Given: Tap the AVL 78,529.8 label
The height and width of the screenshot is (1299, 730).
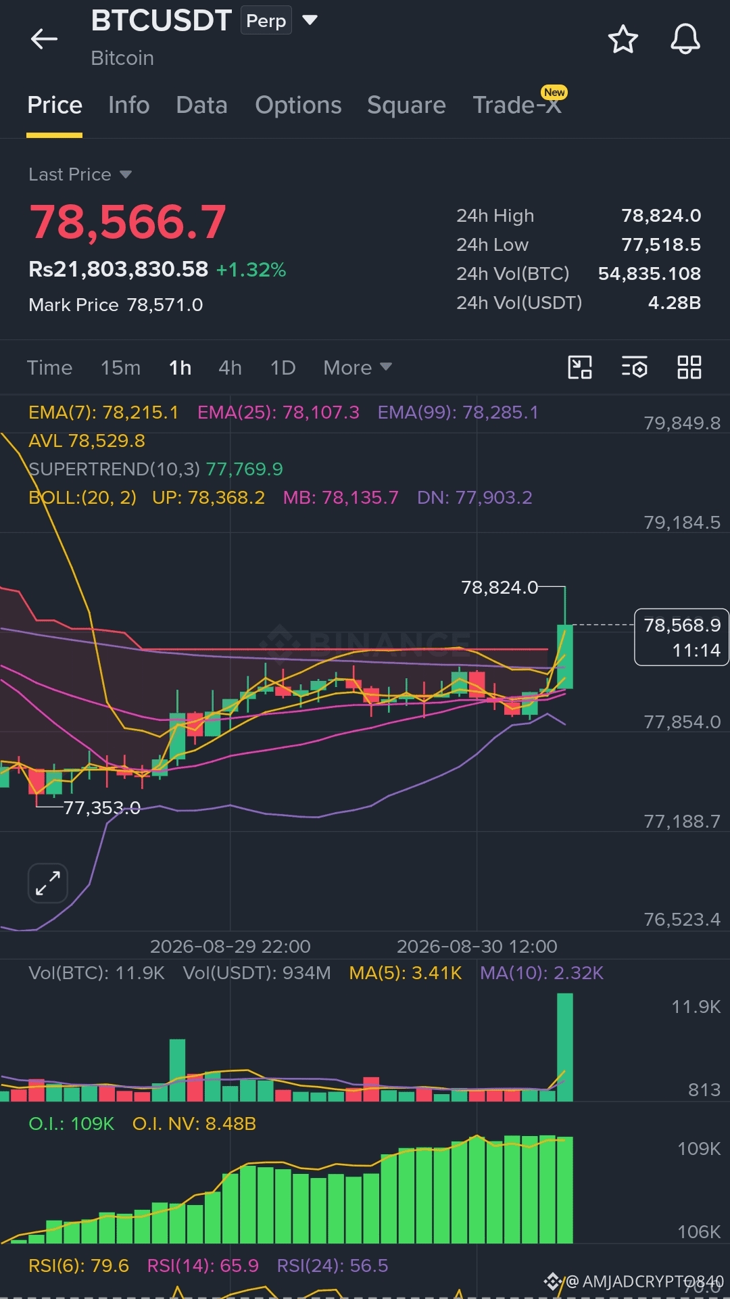Looking at the screenshot, I should (x=87, y=440).
